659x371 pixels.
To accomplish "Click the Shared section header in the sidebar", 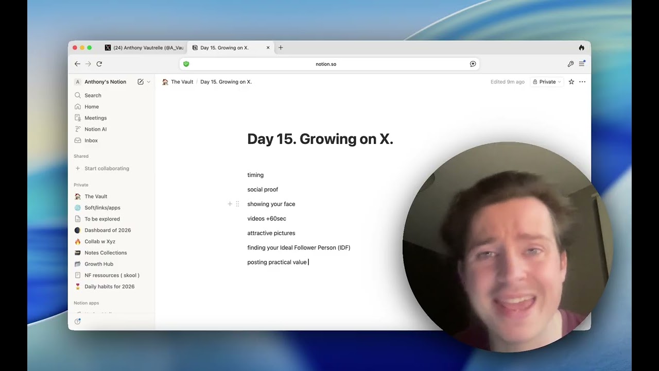I will [81, 156].
